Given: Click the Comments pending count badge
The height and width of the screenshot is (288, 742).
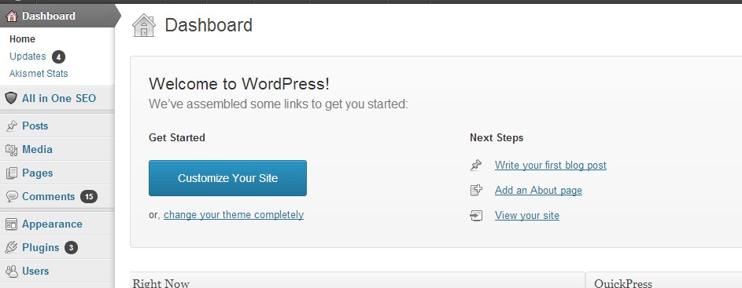Looking at the screenshot, I should 89,196.
